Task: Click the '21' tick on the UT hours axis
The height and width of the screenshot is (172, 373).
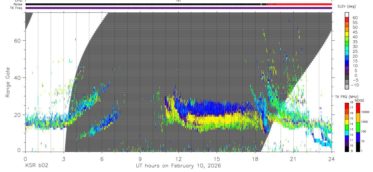Action: click(293, 159)
